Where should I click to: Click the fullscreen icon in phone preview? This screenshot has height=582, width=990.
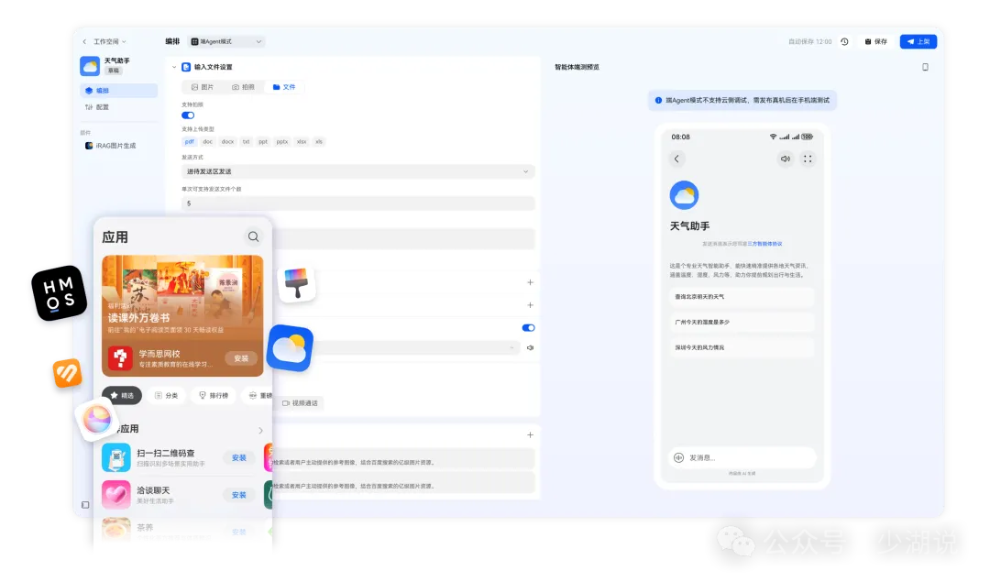[808, 159]
